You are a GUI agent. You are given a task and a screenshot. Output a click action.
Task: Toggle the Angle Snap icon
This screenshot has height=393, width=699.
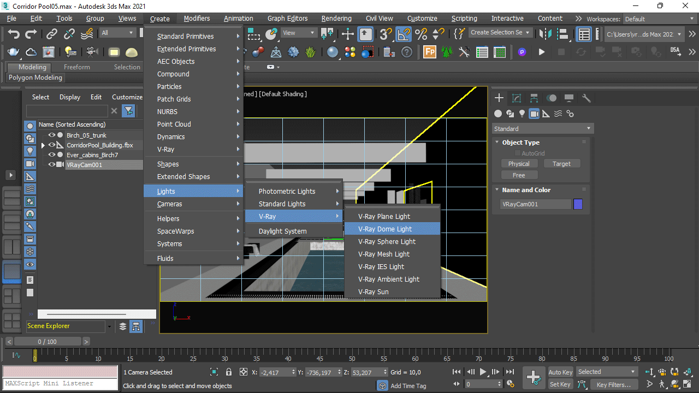click(404, 34)
